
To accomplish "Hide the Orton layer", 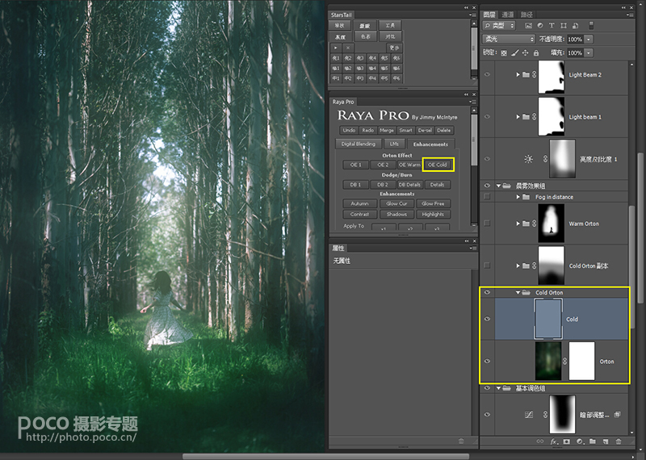I will point(488,362).
